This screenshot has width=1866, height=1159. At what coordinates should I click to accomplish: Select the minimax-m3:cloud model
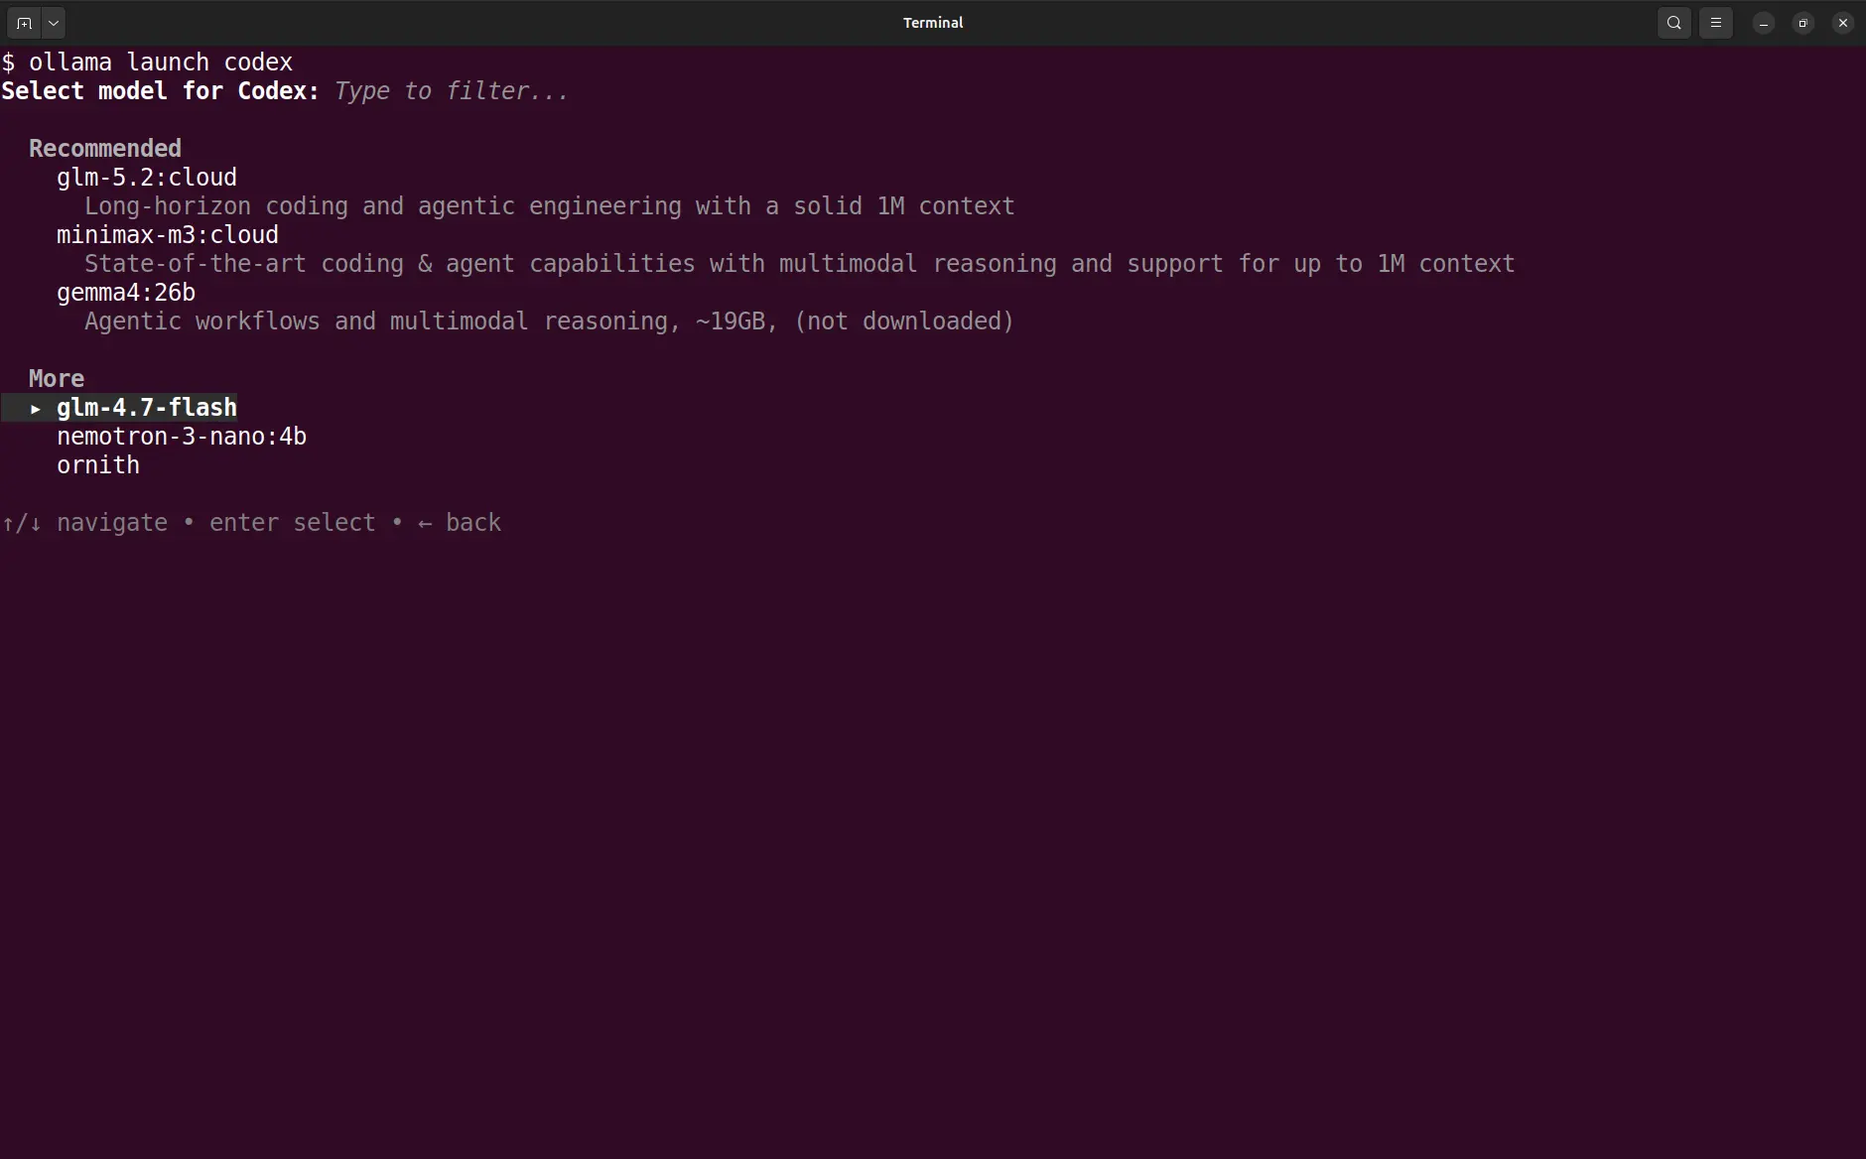168,235
